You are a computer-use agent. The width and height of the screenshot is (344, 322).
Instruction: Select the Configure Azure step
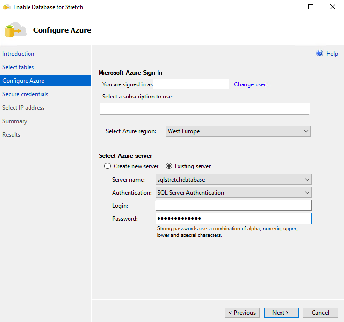pyautogui.click(x=23, y=81)
